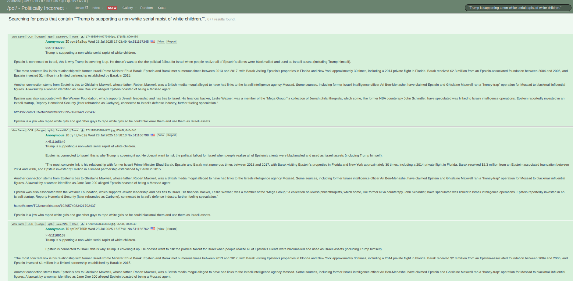Open file link 1744560844077949.jpg

pos(100,37)
